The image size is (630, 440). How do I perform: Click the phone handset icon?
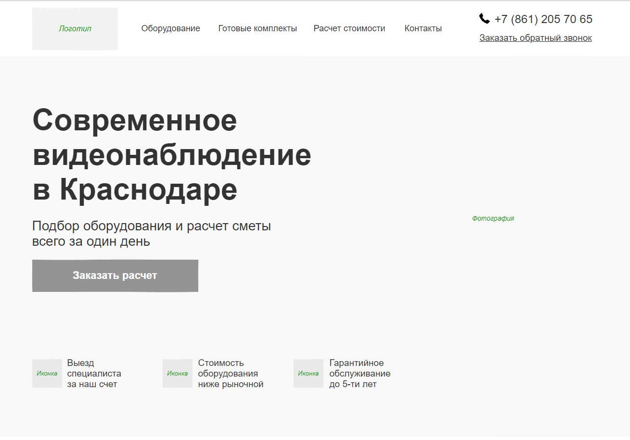tap(485, 19)
